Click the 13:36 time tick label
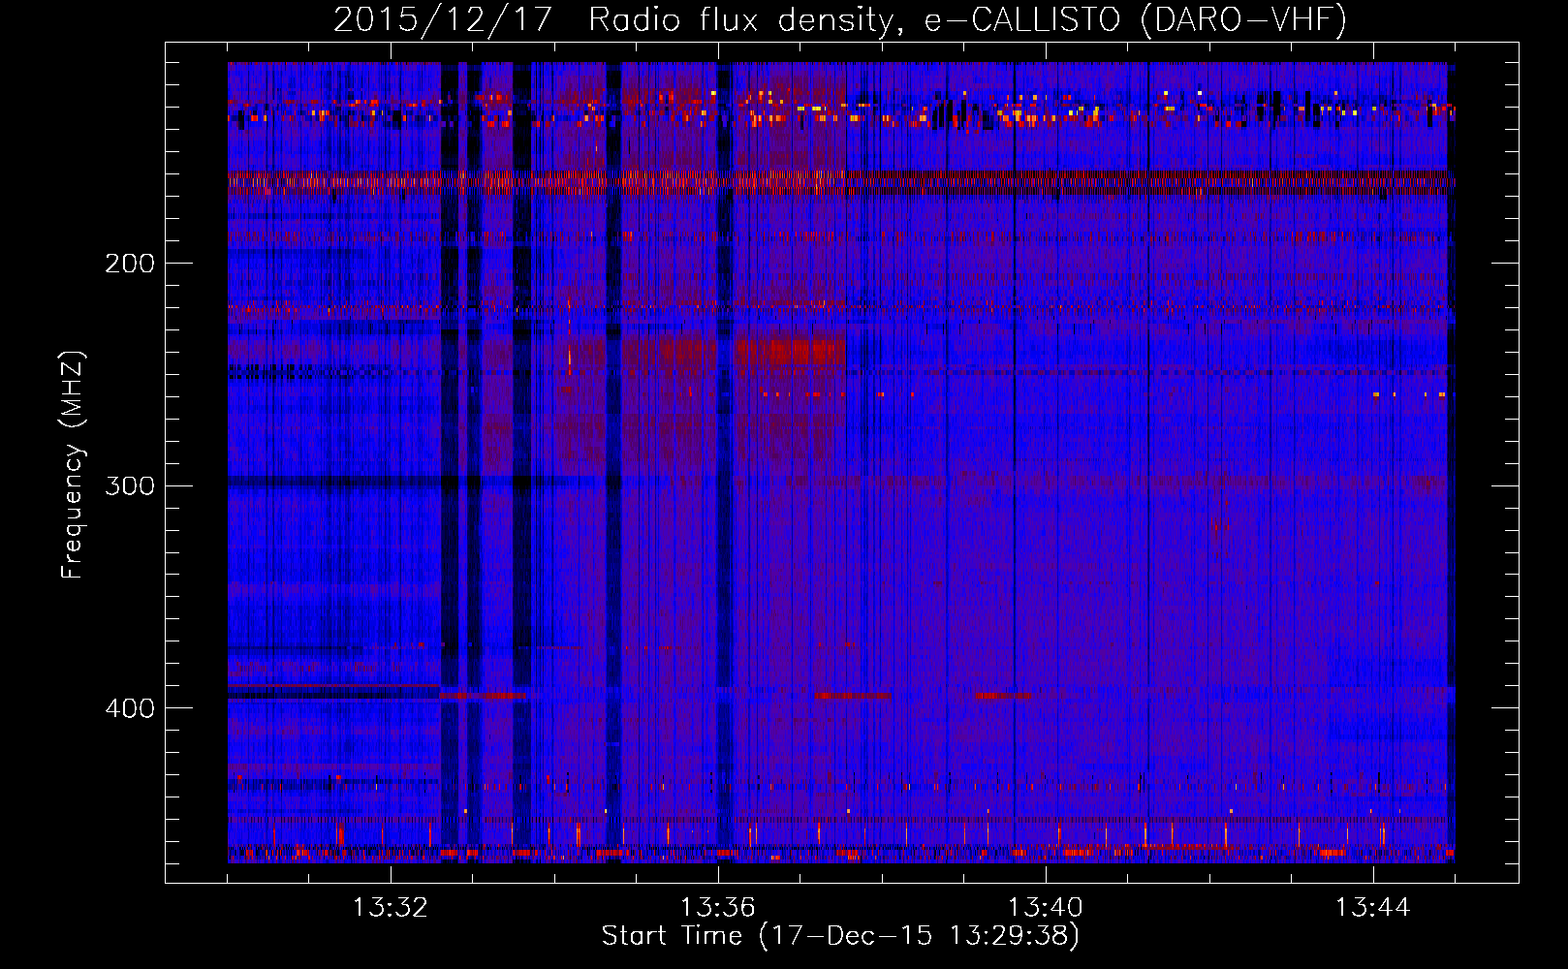Screen dimensions: 1568x969 718,908
